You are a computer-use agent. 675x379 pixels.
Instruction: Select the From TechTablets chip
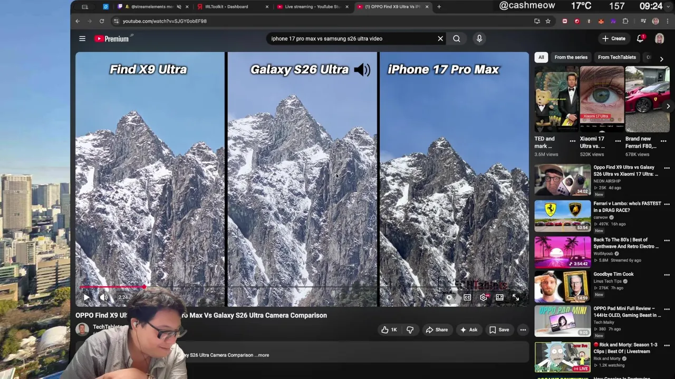tap(617, 57)
